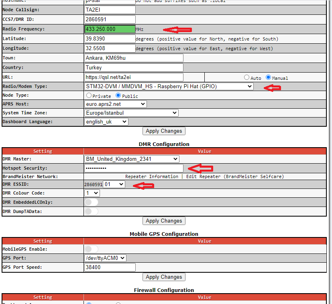This screenshot has height=304, width=332.
Task: Click the longitude degrees hint text
Action: pos(204,49)
